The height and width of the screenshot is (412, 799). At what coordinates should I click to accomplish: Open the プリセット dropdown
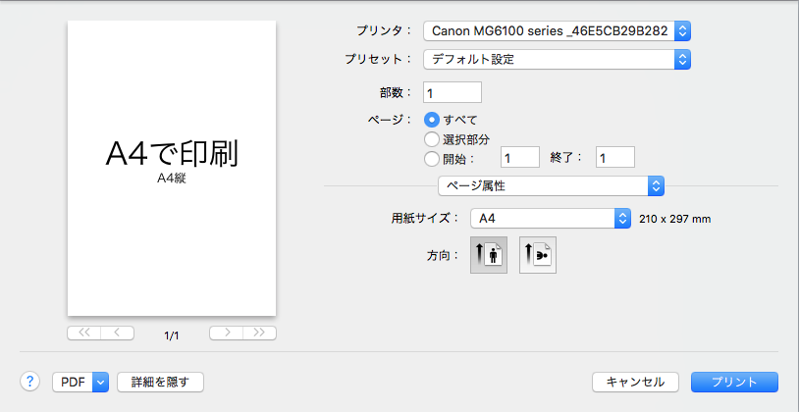(x=557, y=59)
